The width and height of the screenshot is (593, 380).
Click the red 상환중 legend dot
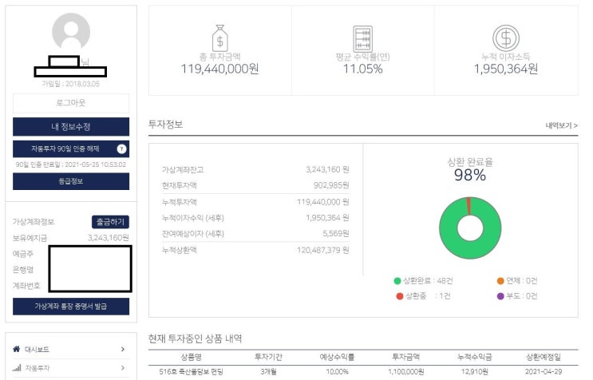(x=399, y=296)
